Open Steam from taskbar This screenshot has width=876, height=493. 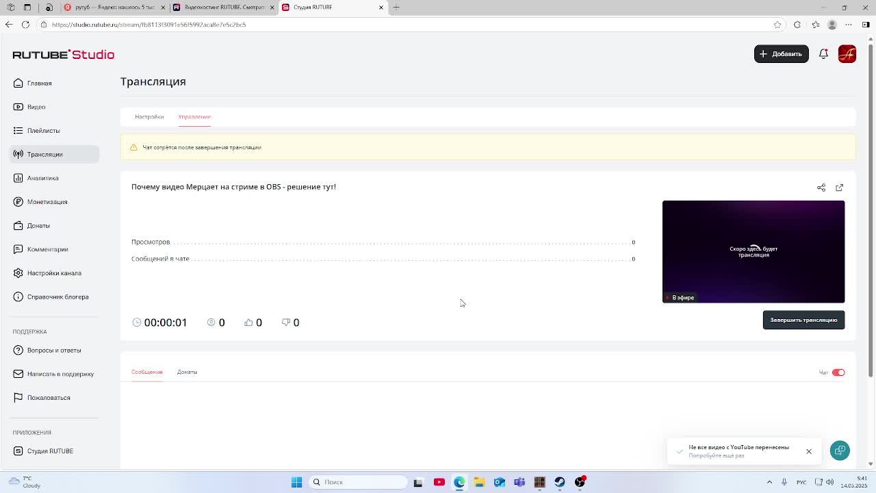(560, 482)
